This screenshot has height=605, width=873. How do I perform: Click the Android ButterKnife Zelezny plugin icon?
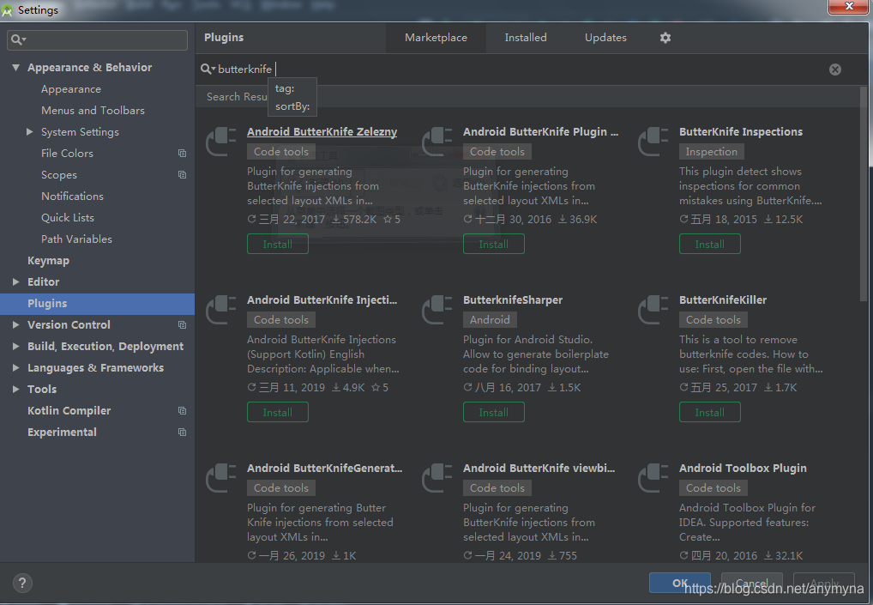pyautogui.click(x=221, y=142)
